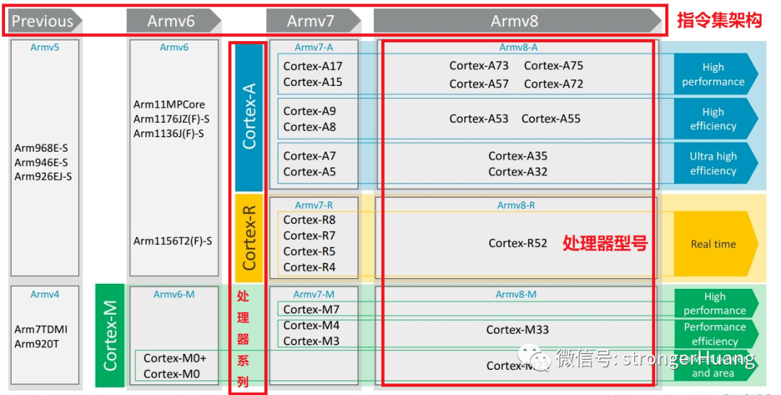Click the Previous header arrow
The width and height of the screenshot is (781, 395).
point(43,21)
